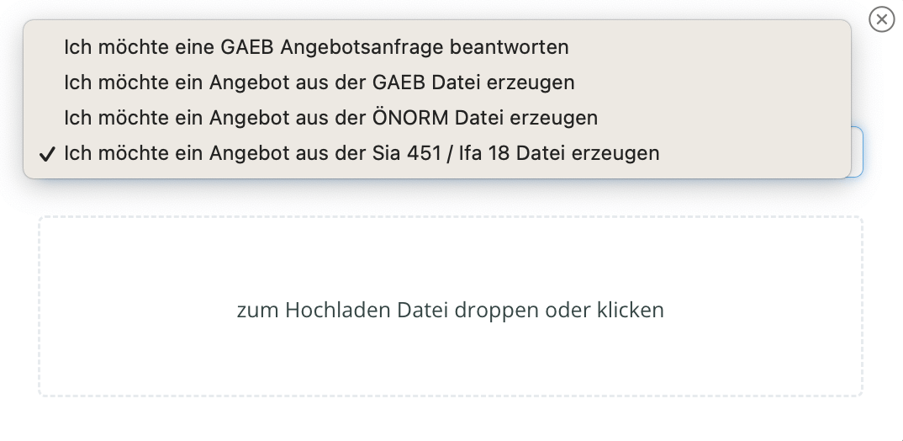The width and height of the screenshot is (903, 441).
Task: Choose the first entry about GAEB Angebotsanfrage
Action: [x=437, y=47]
